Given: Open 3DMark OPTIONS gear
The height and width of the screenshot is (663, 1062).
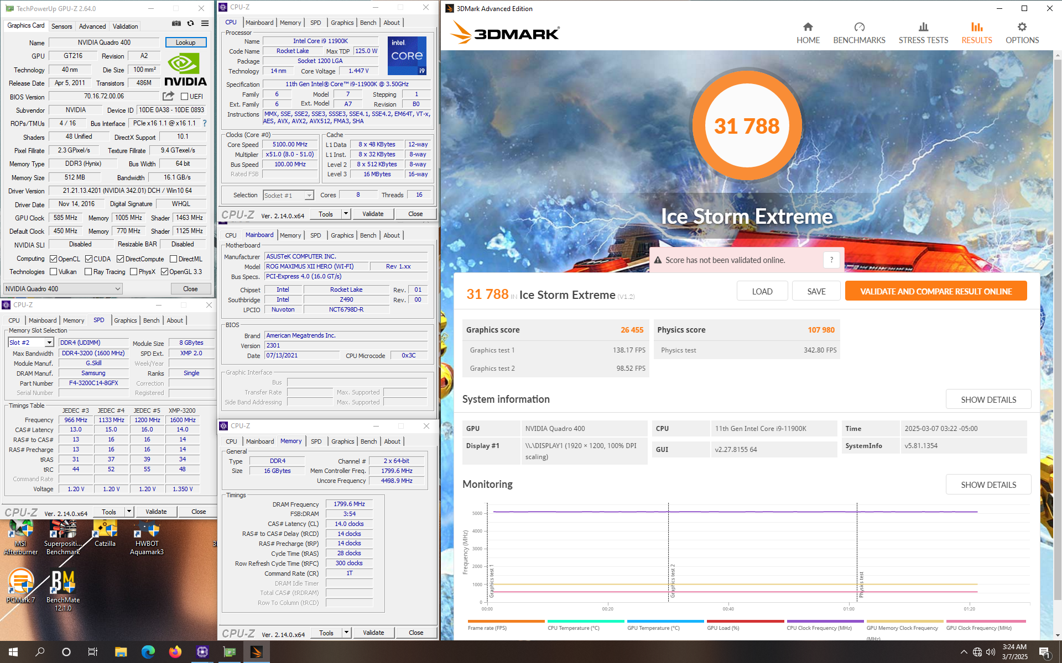Looking at the screenshot, I should 1022,33.
